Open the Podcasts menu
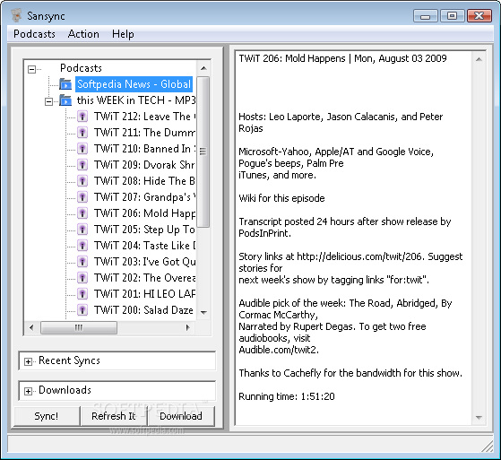Viewport: 501px width, 460px height. (x=34, y=34)
